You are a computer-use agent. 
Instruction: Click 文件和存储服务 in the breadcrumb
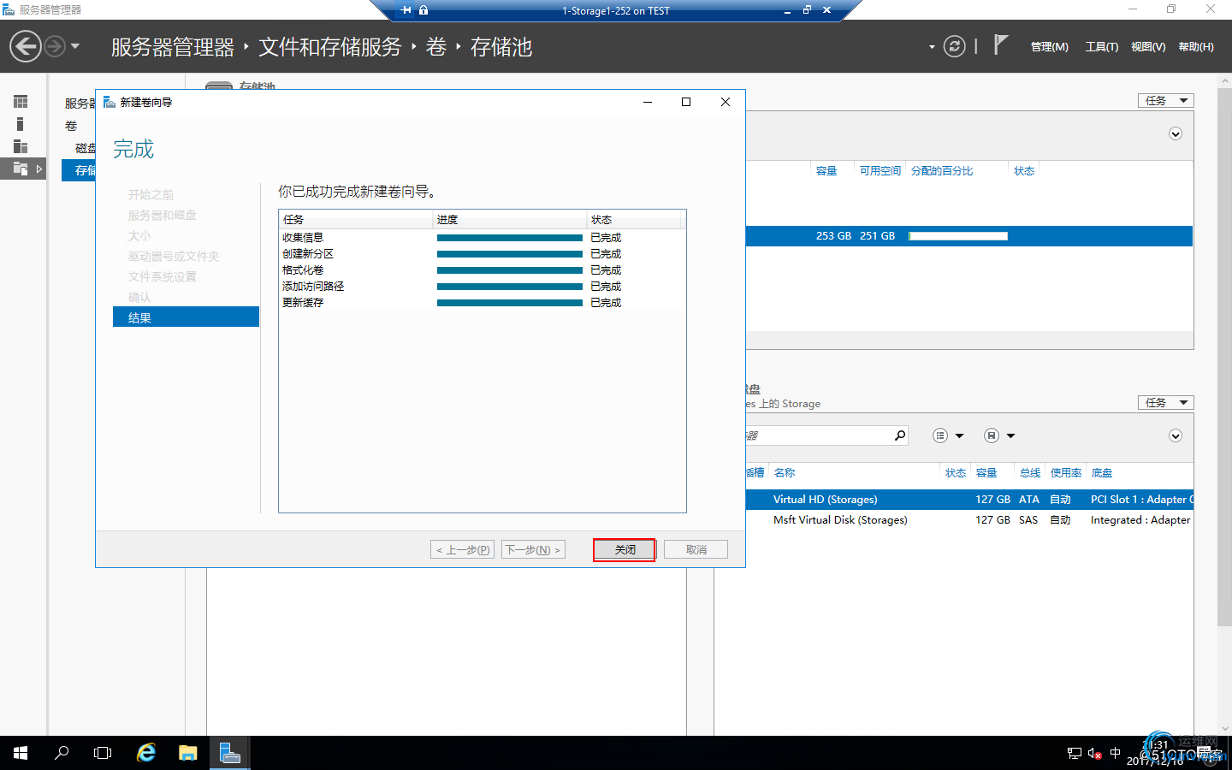[x=329, y=47]
